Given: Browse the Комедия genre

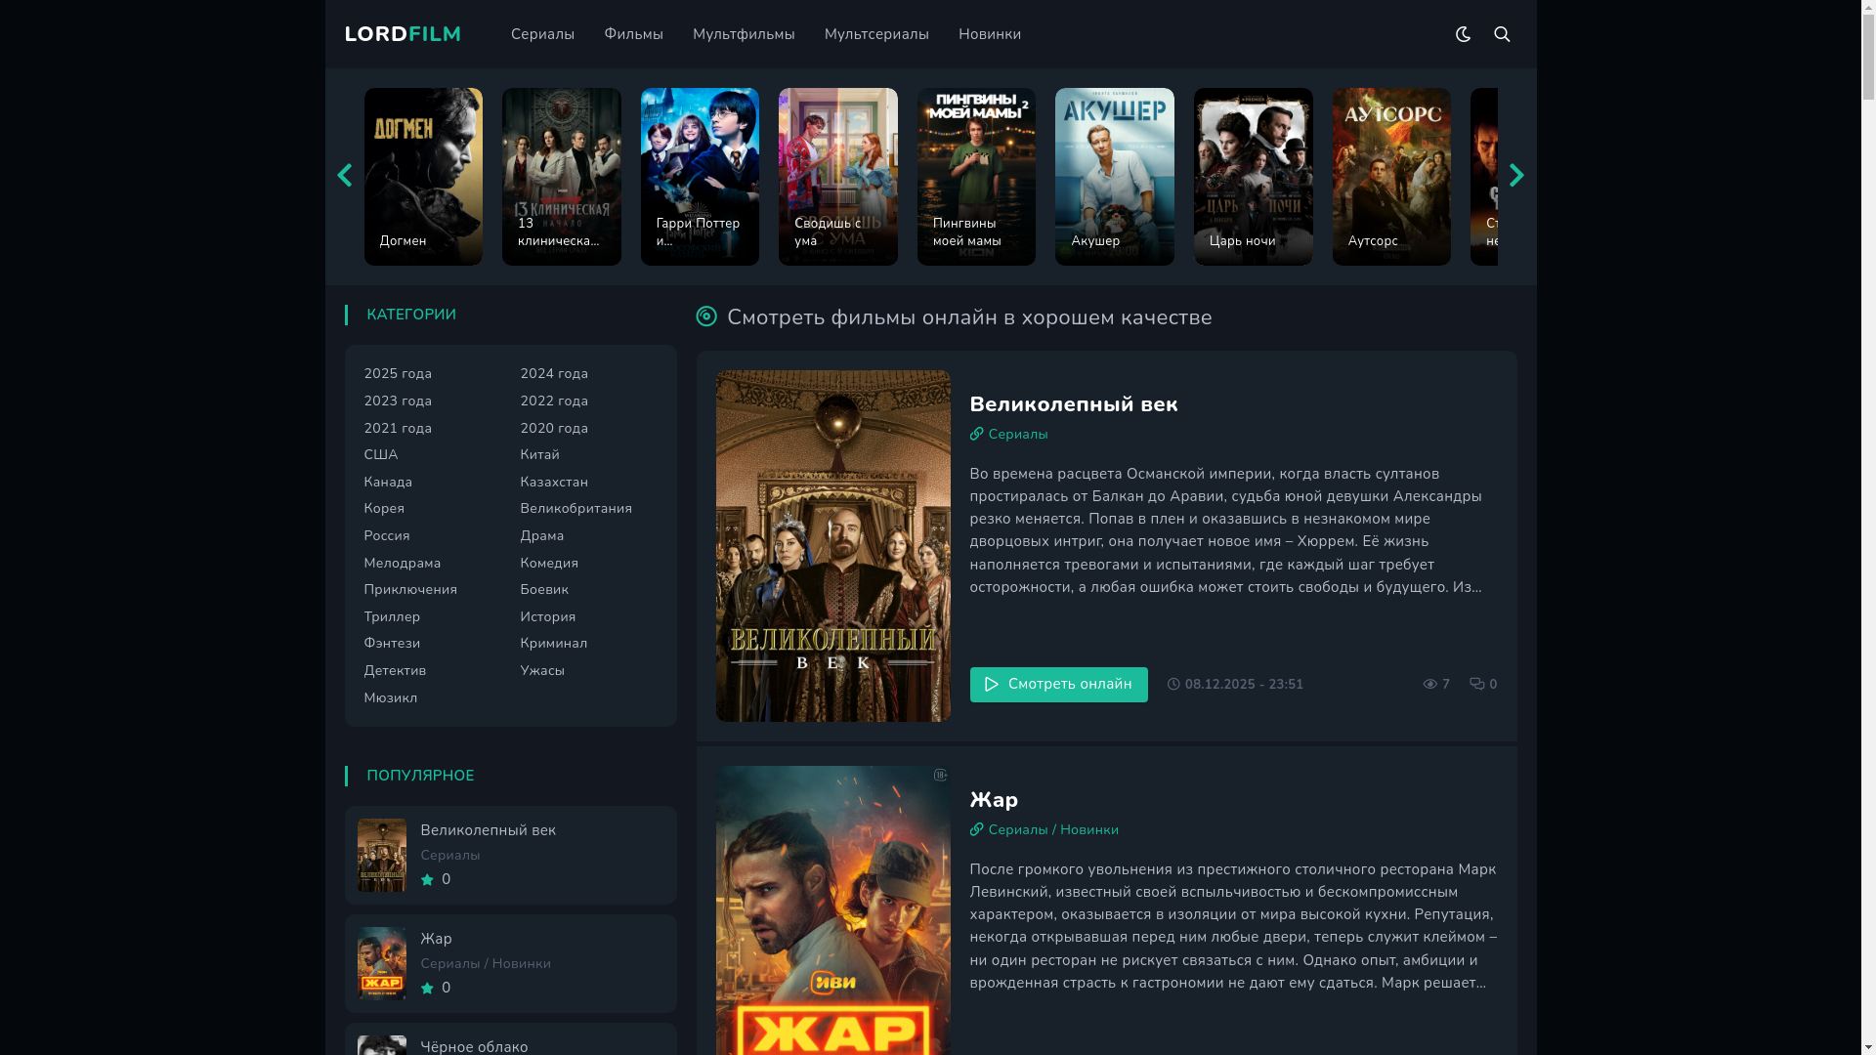Looking at the screenshot, I should coord(549,564).
